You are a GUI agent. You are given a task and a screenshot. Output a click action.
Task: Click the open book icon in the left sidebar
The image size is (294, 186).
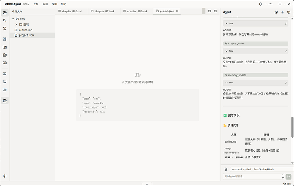(5, 63)
